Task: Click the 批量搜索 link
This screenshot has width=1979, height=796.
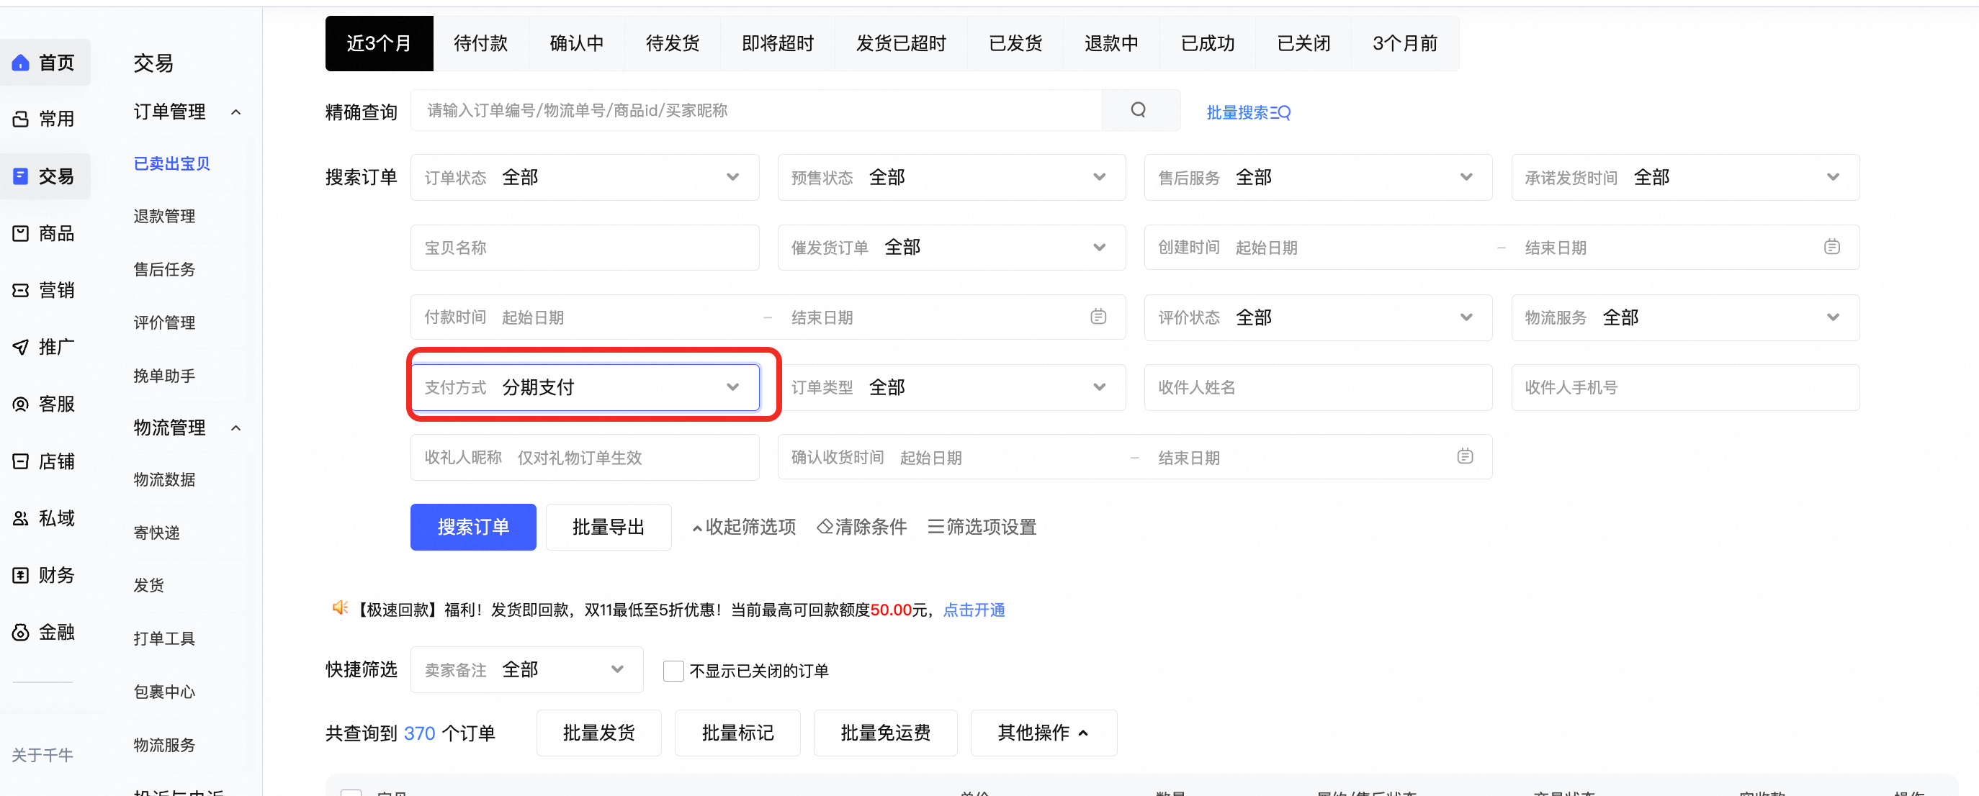Action: (1249, 113)
